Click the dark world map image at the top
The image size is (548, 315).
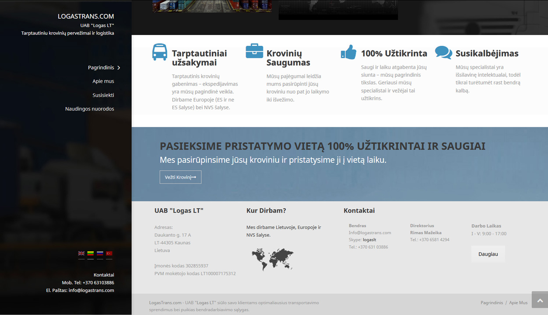pyautogui.click(x=338, y=10)
